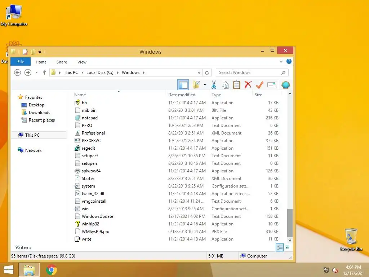Click the Rename toolbar icon
This screenshot has width=369, height=277.
point(271,85)
